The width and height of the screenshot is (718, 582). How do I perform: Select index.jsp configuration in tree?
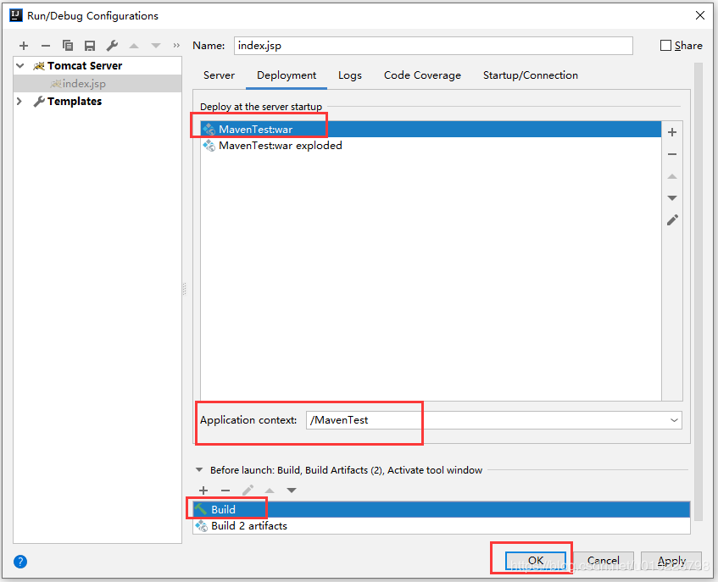click(97, 84)
